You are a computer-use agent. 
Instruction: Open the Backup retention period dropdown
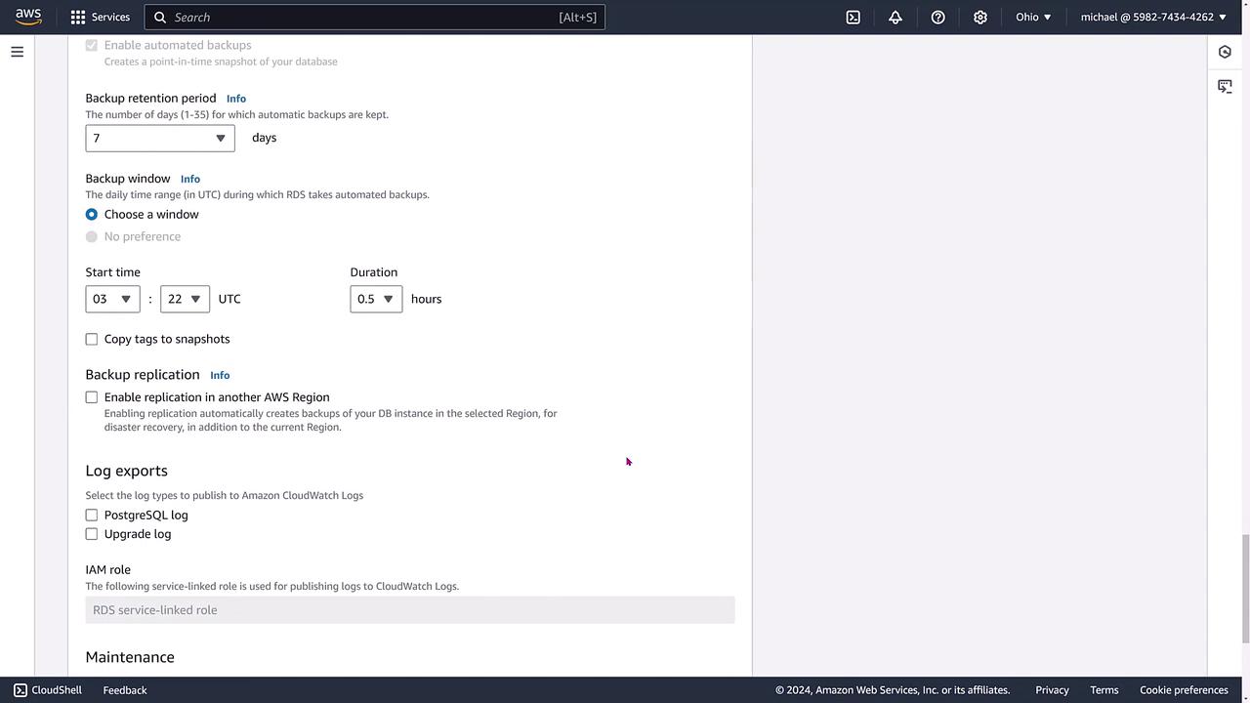pos(160,138)
